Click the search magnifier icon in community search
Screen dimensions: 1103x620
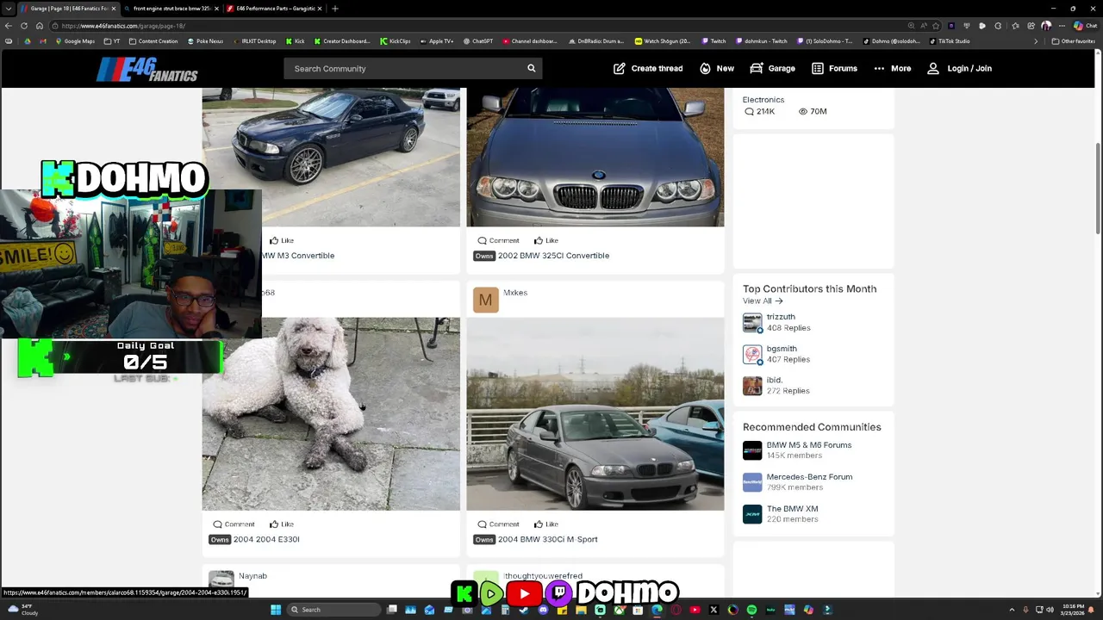coord(531,68)
